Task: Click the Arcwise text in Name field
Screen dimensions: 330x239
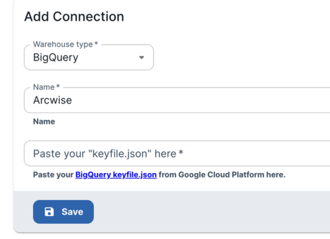Action: point(53,100)
